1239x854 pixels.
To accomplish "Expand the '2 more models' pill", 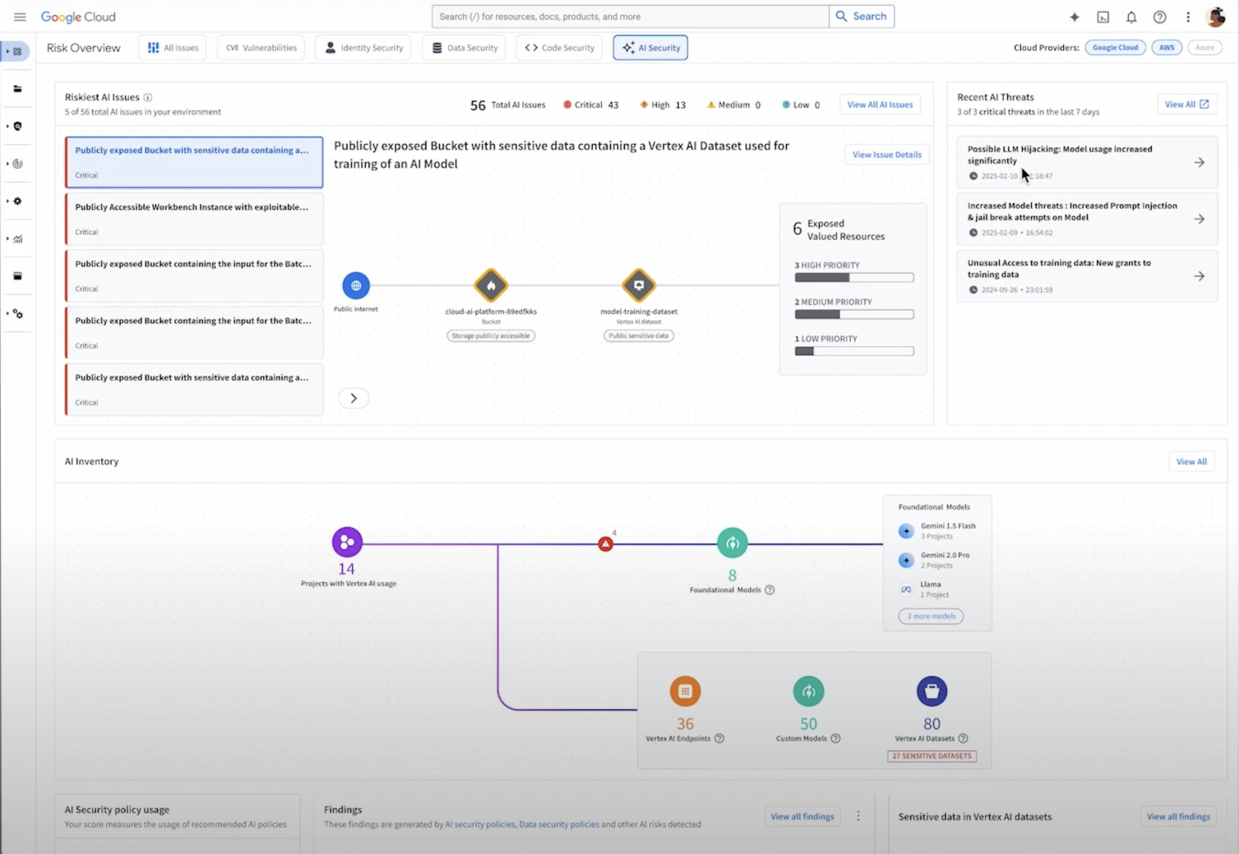I will pos(931,616).
